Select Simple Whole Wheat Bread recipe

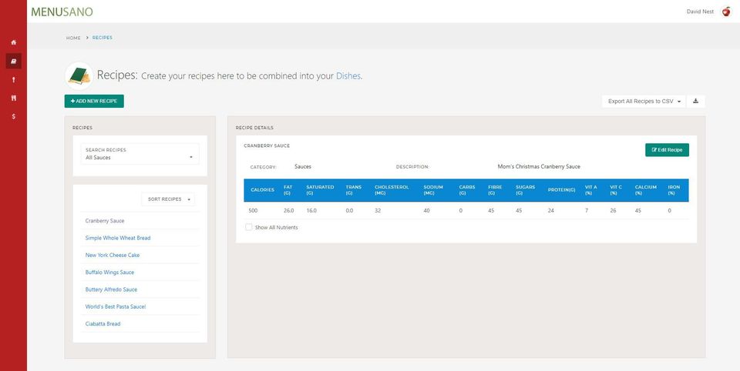coord(118,238)
